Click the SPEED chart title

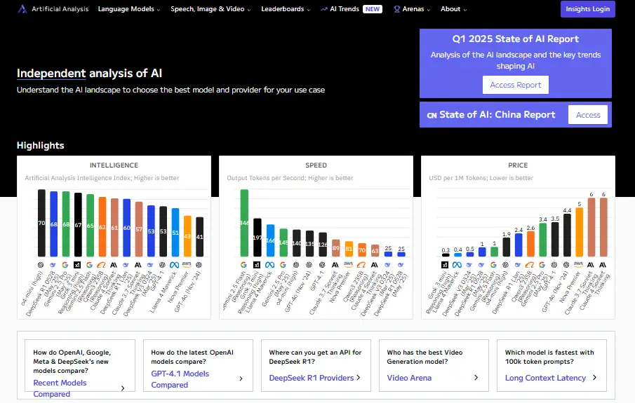[x=316, y=165]
